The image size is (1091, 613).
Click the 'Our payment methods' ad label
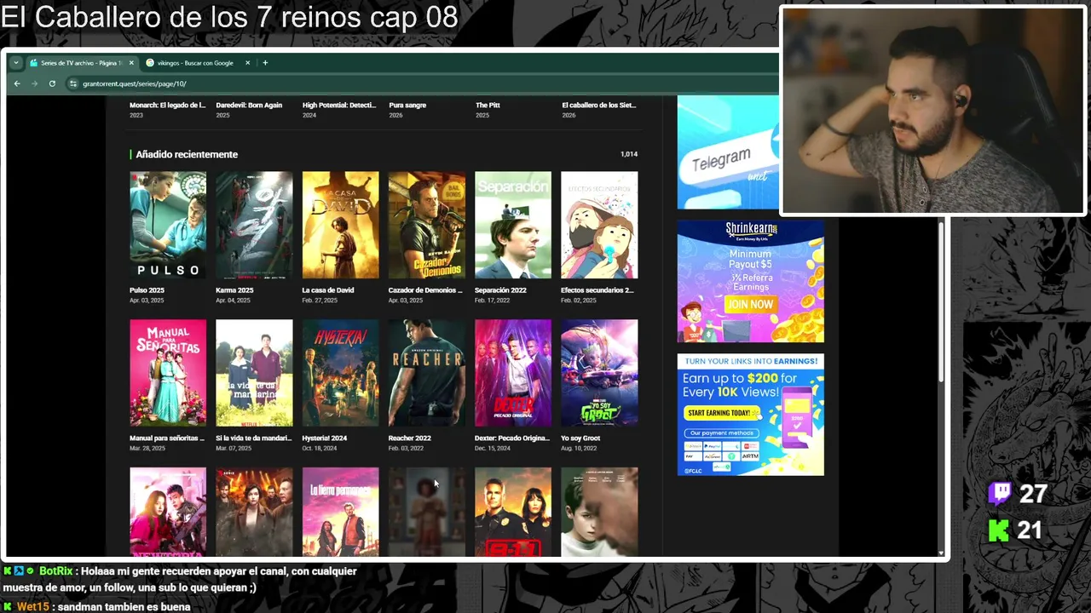[x=721, y=433]
